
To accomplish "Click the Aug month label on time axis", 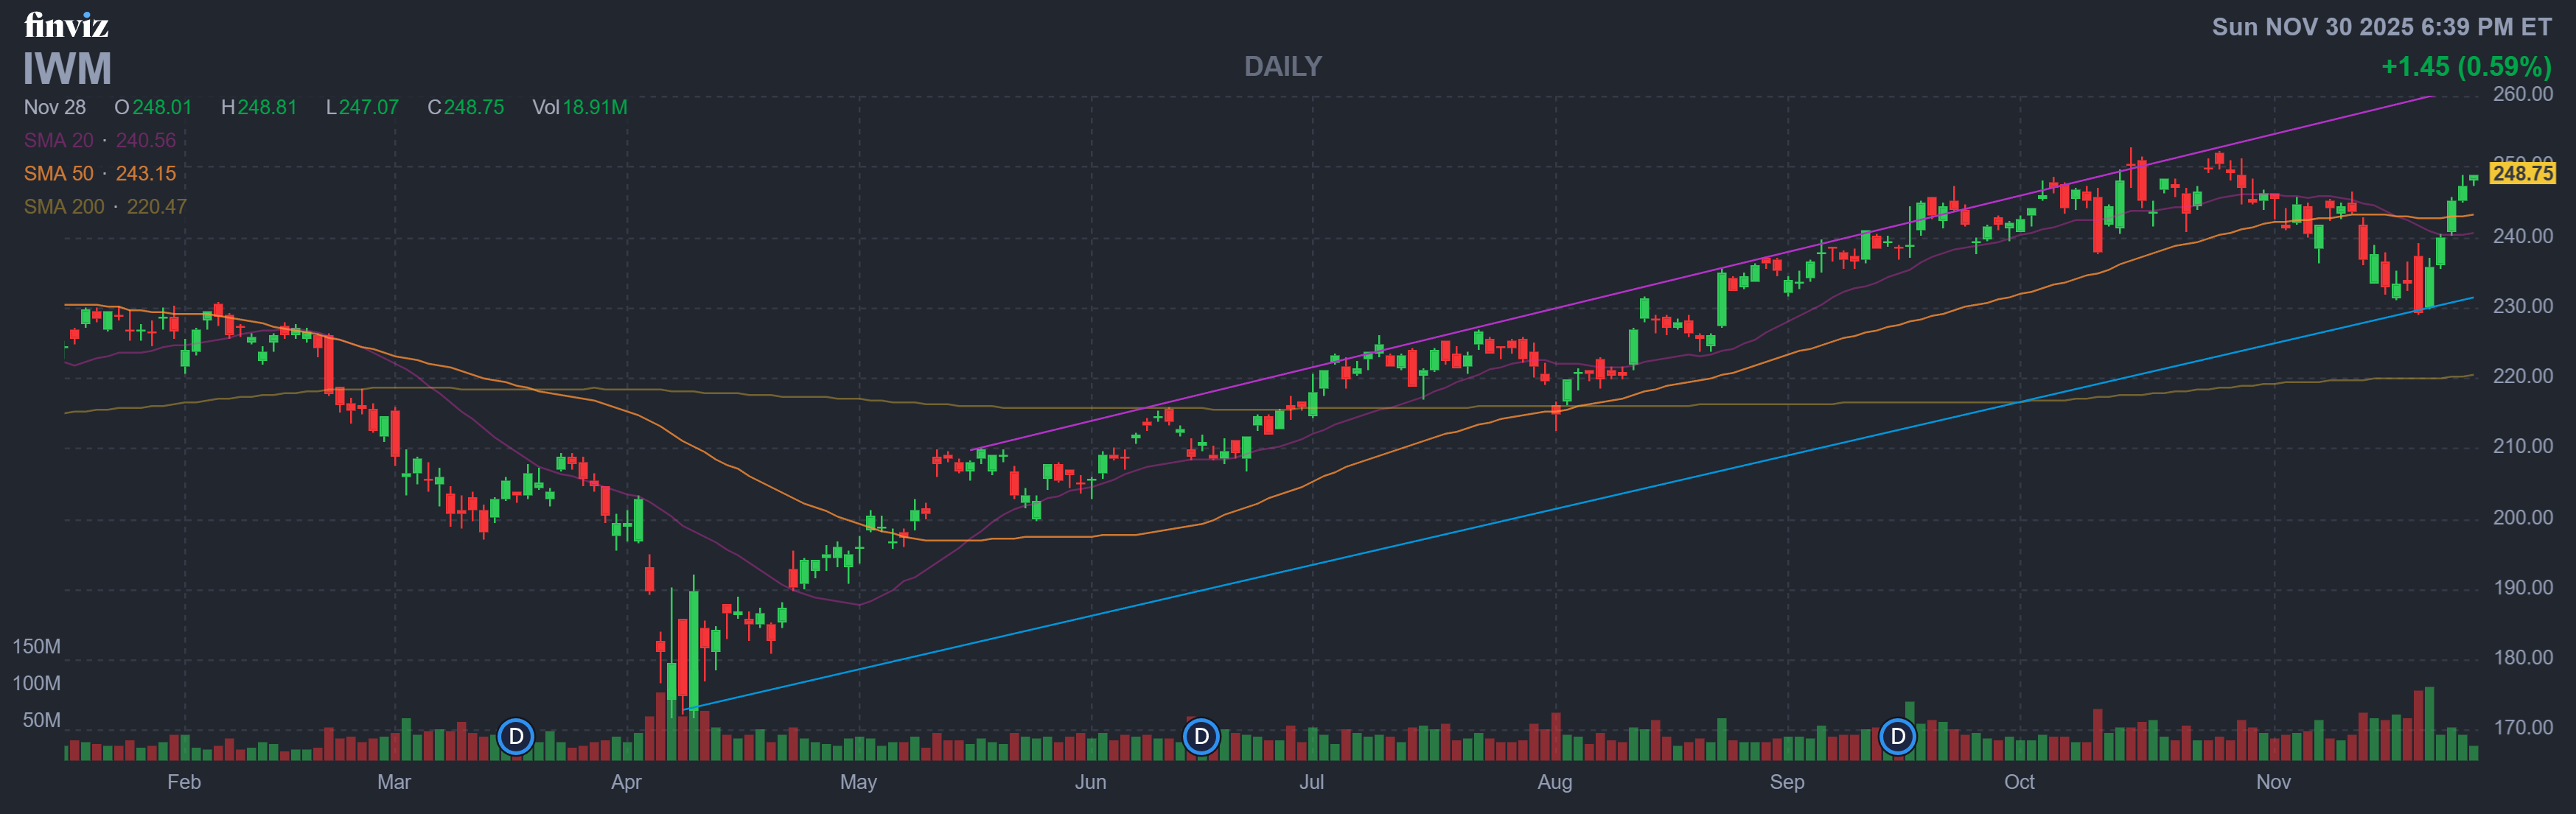I will pos(1554,782).
